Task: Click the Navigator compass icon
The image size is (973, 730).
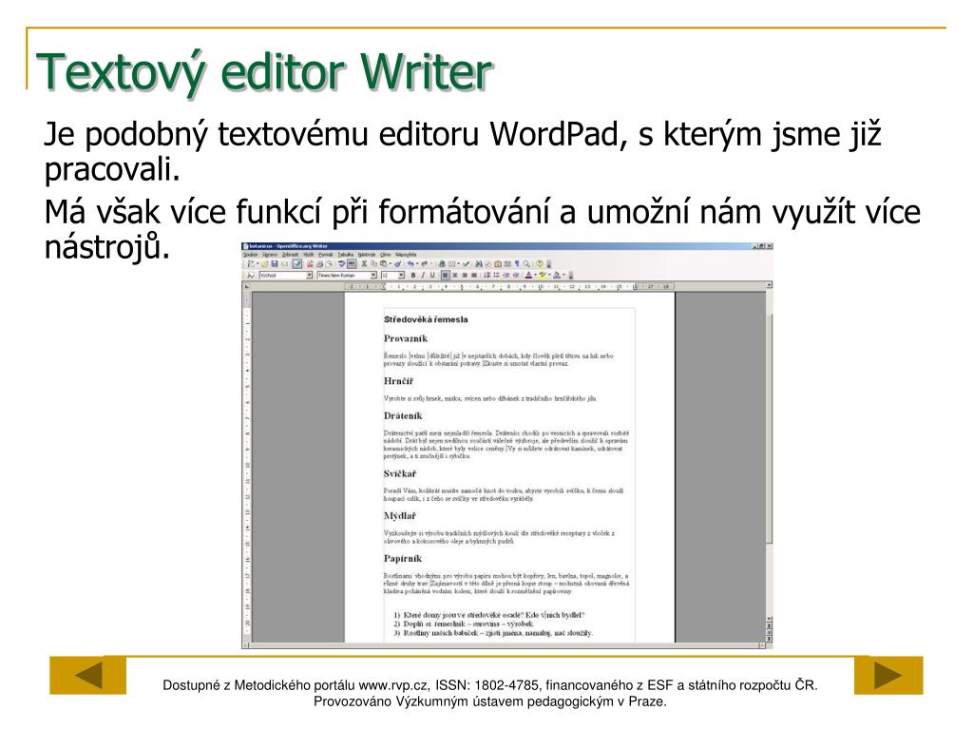Action: [487, 263]
